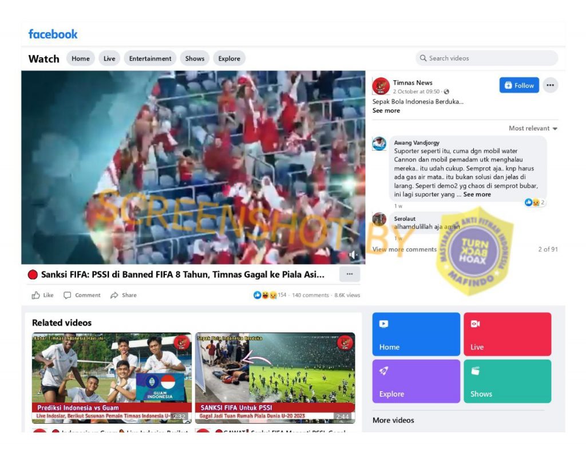The height and width of the screenshot is (453, 586).
Task: Open the 2 October at 09:50 timestamp
Action: (x=416, y=91)
